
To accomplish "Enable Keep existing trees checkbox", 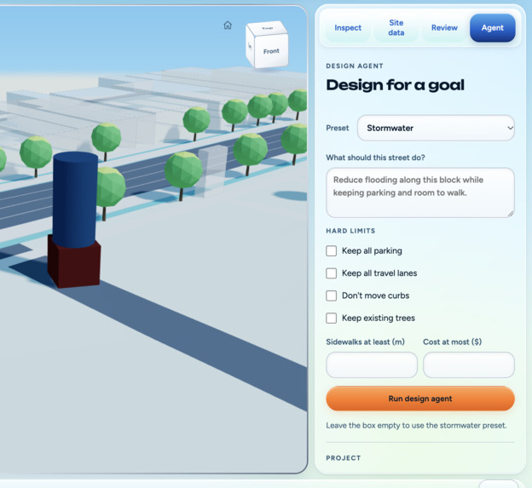I will pyautogui.click(x=331, y=318).
